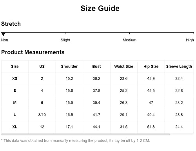196x151 pixels.
Task: Click the Bust column header
Action: click(96, 66)
